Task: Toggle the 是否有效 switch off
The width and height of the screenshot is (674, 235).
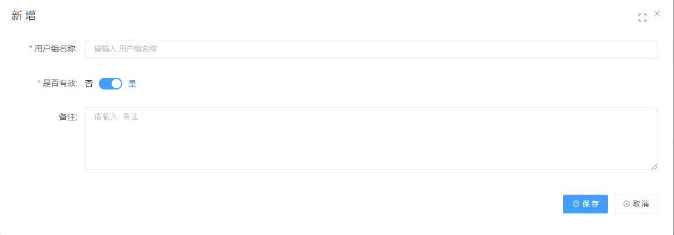Action: click(110, 84)
